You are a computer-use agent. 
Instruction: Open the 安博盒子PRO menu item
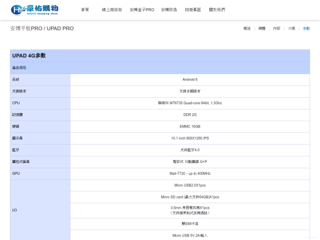(142, 9)
